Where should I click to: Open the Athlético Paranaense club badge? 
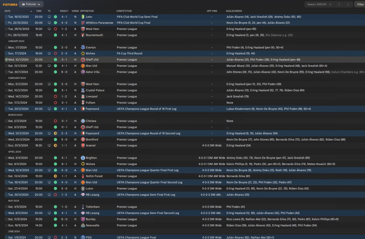click(x=83, y=23)
